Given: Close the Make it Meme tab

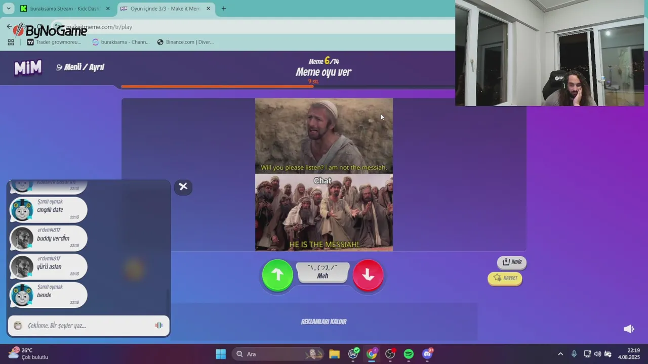Looking at the screenshot, I should pyautogui.click(x=208, y=9).
